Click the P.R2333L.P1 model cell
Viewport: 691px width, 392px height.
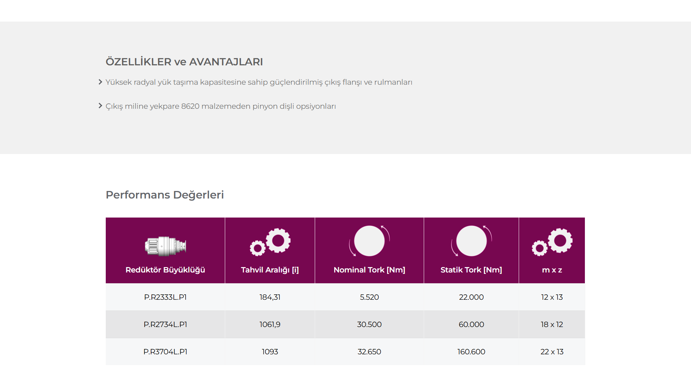[x=165, y=297]
